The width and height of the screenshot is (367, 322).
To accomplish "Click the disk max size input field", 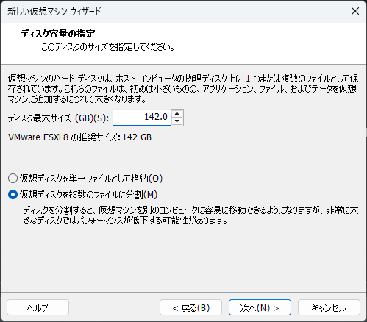I will [142, 118].
